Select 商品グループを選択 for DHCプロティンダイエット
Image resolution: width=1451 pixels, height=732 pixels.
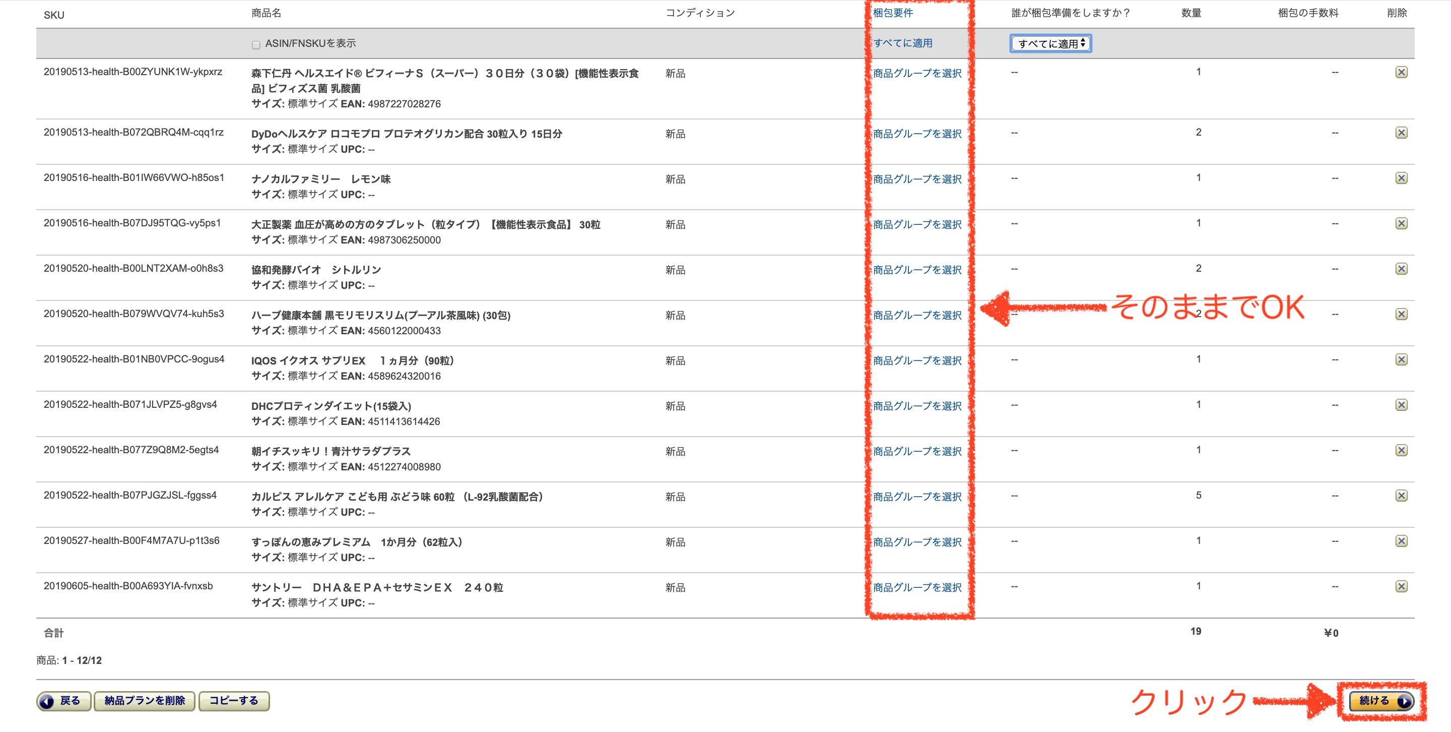tap(917, 406)
